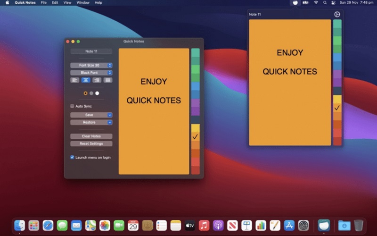Click the date and time in menu bar
This screenshot has width=377, height=236.
pyautogui.click(x=356, y=3)
